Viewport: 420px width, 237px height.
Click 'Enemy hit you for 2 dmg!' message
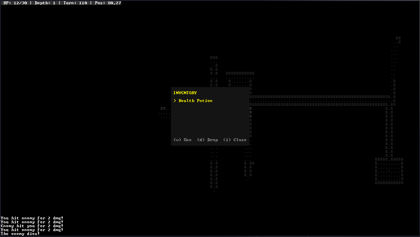coord(32,226)
